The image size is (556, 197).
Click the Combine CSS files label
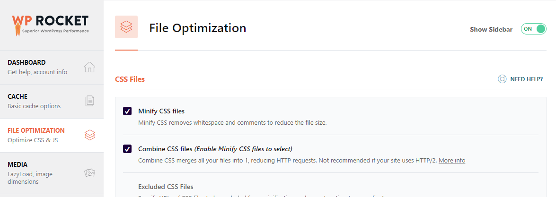point(165,149)
